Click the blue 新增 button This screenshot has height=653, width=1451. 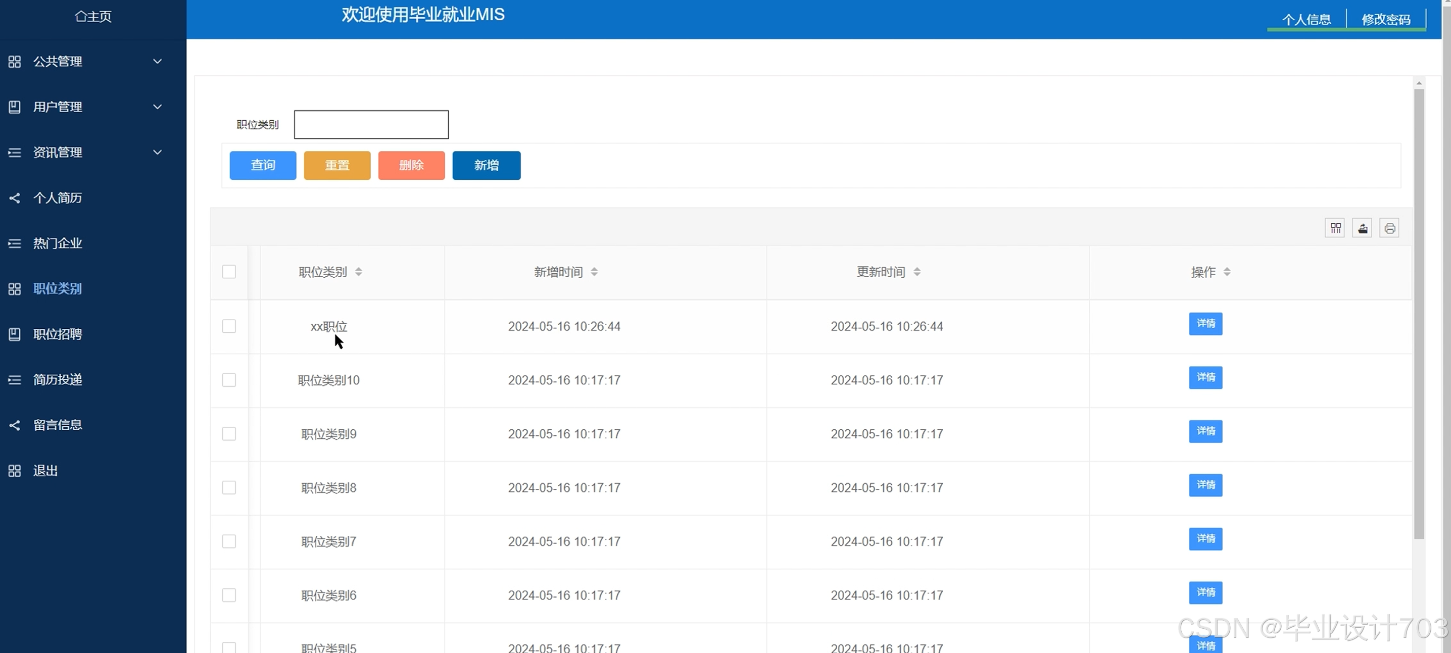click(x=486, y=166)
